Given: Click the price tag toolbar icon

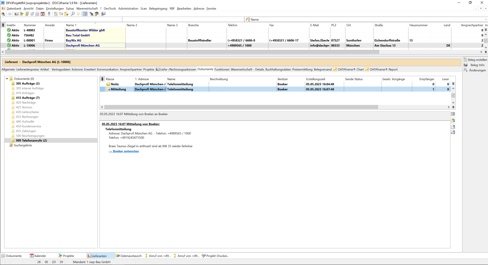Looking at the screenshot, I should pyautogui.click(x=32, y=14).
